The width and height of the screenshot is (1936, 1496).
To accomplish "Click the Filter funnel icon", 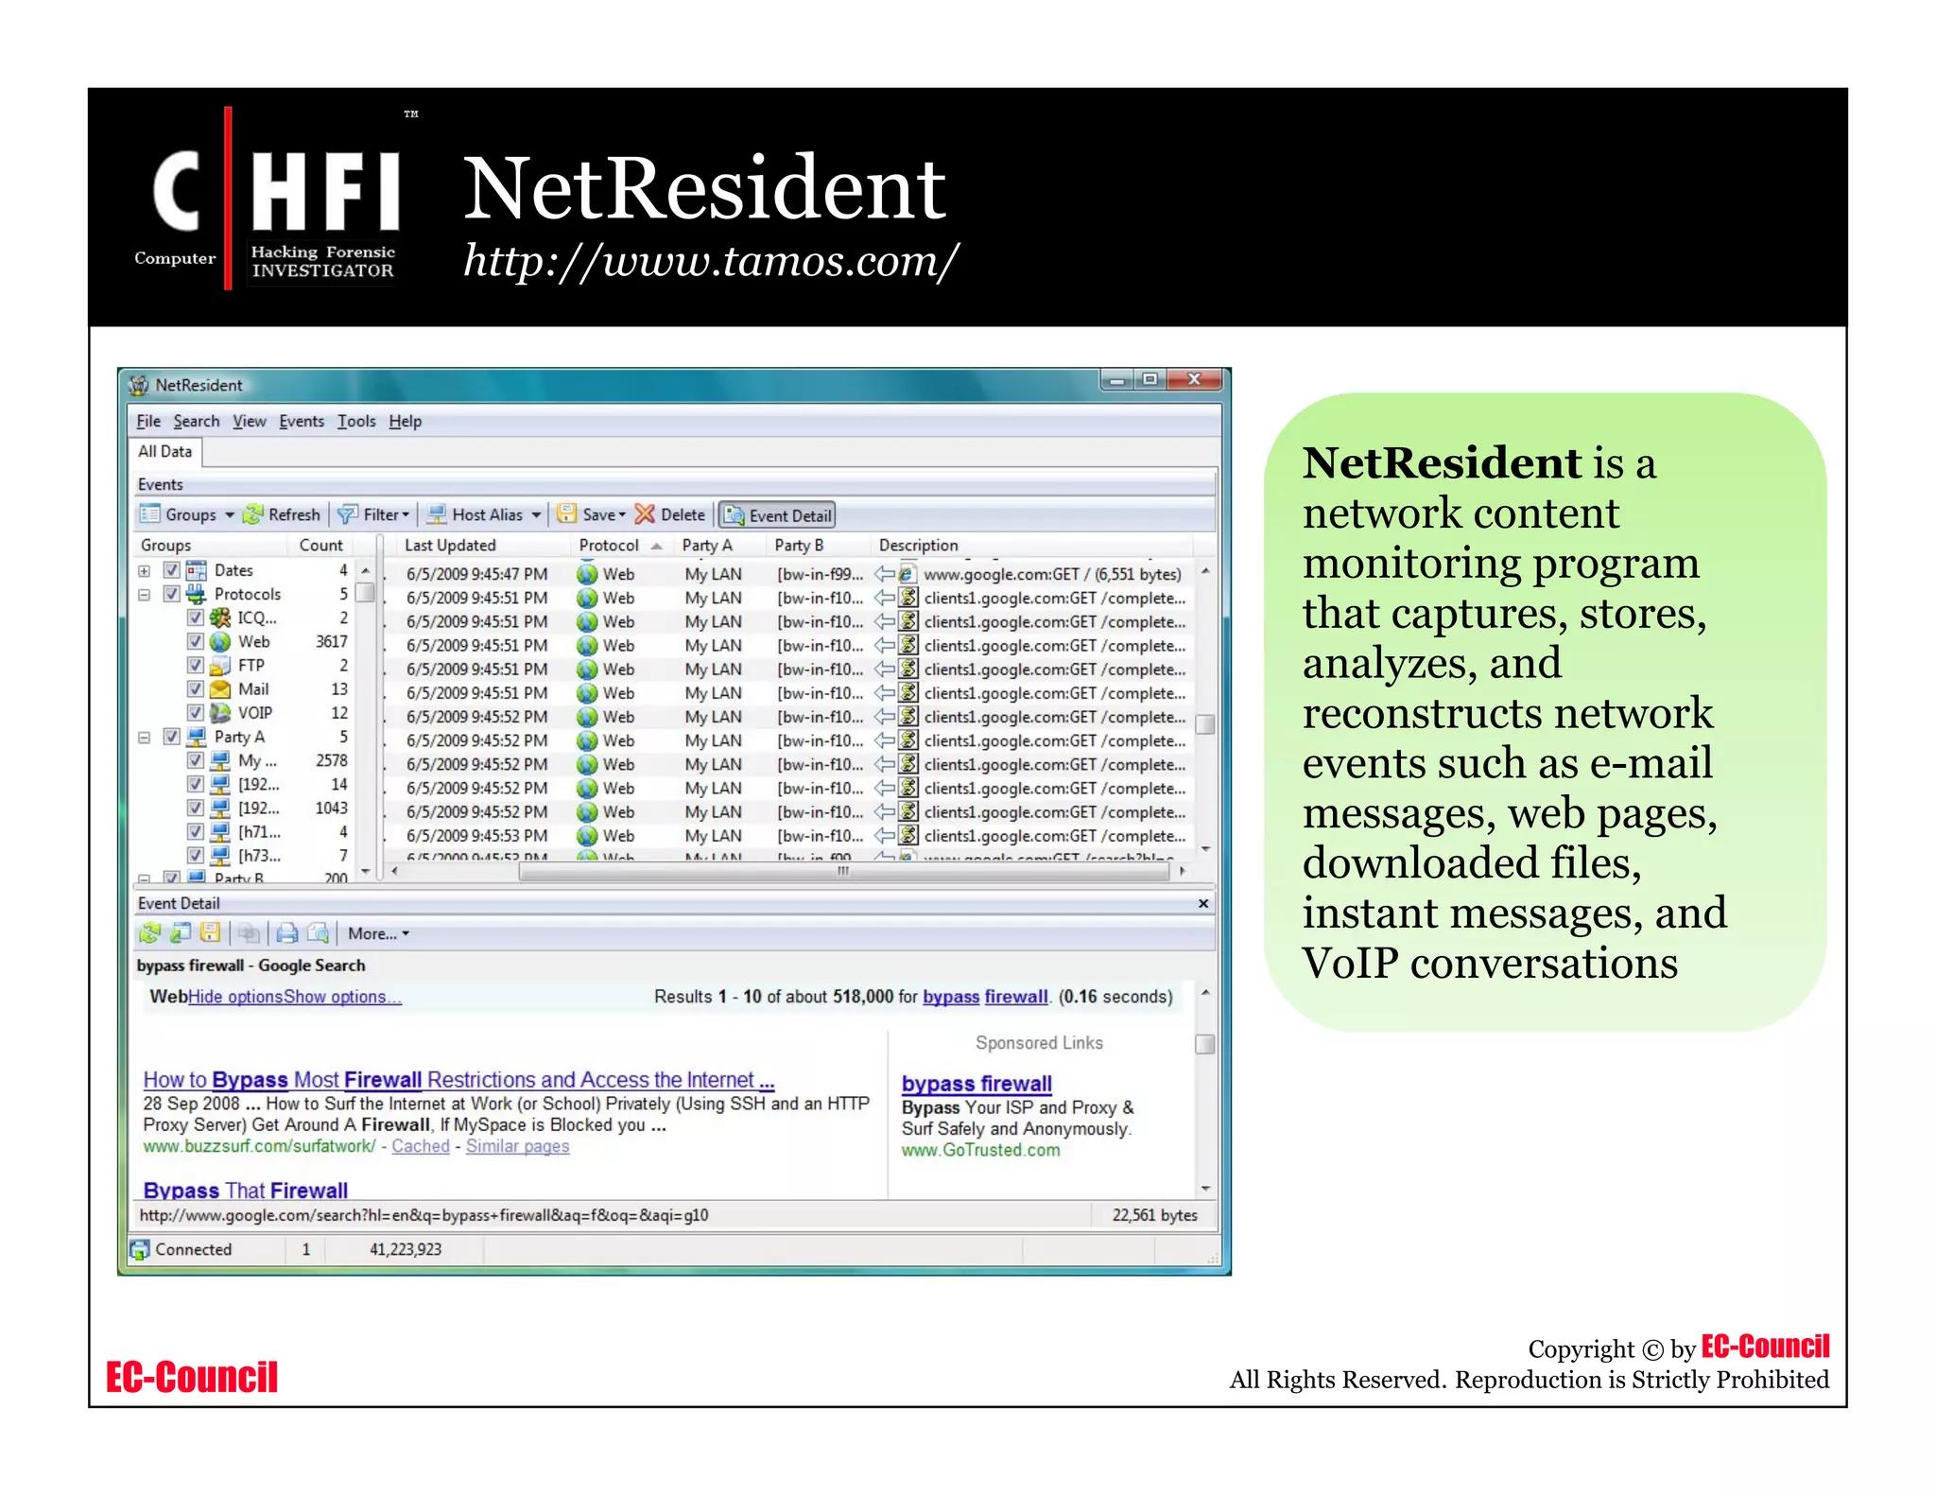I will coord(348,514).
